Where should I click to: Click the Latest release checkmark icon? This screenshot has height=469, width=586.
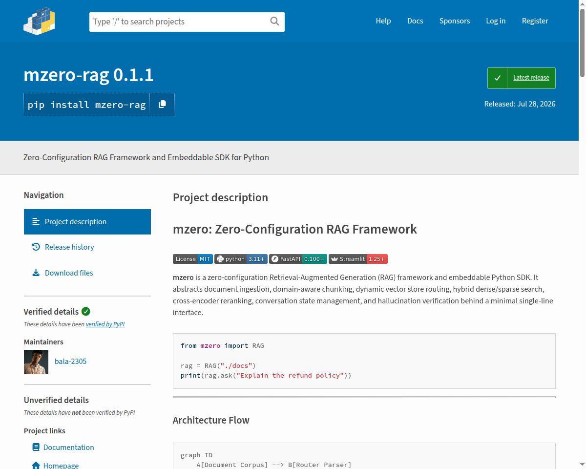pyautogui.click(x=497, y=78)
